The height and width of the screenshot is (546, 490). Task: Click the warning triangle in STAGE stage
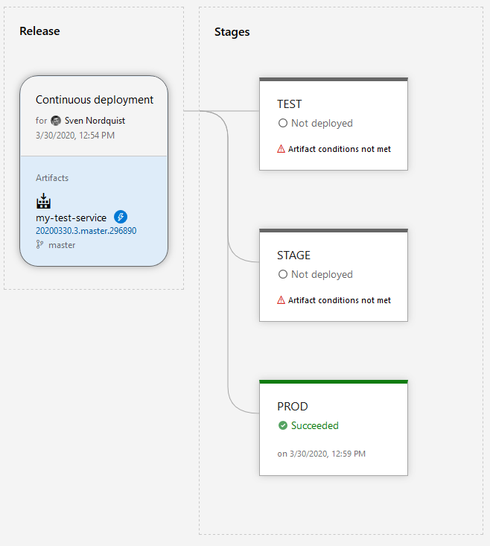pos(281,300)
